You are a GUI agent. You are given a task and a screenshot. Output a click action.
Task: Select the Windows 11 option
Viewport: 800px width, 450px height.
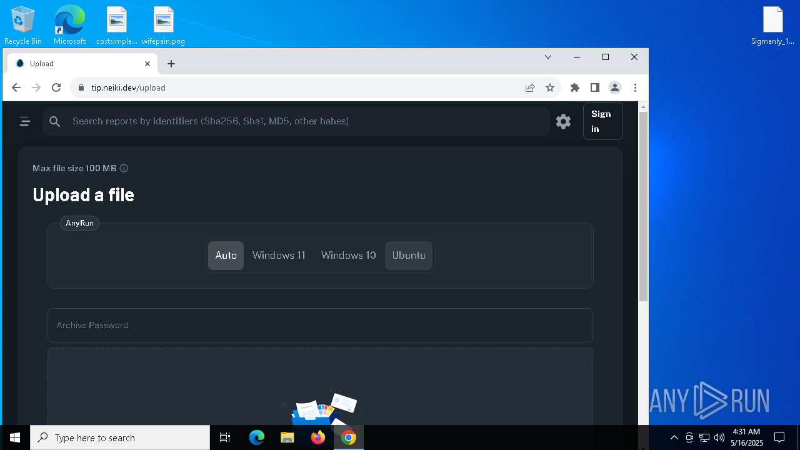click(279, 256)
